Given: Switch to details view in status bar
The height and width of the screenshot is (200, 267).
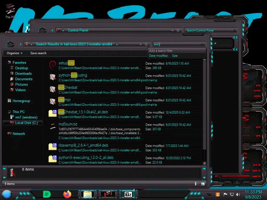Looking at the screenshot, I should [196, 184].
